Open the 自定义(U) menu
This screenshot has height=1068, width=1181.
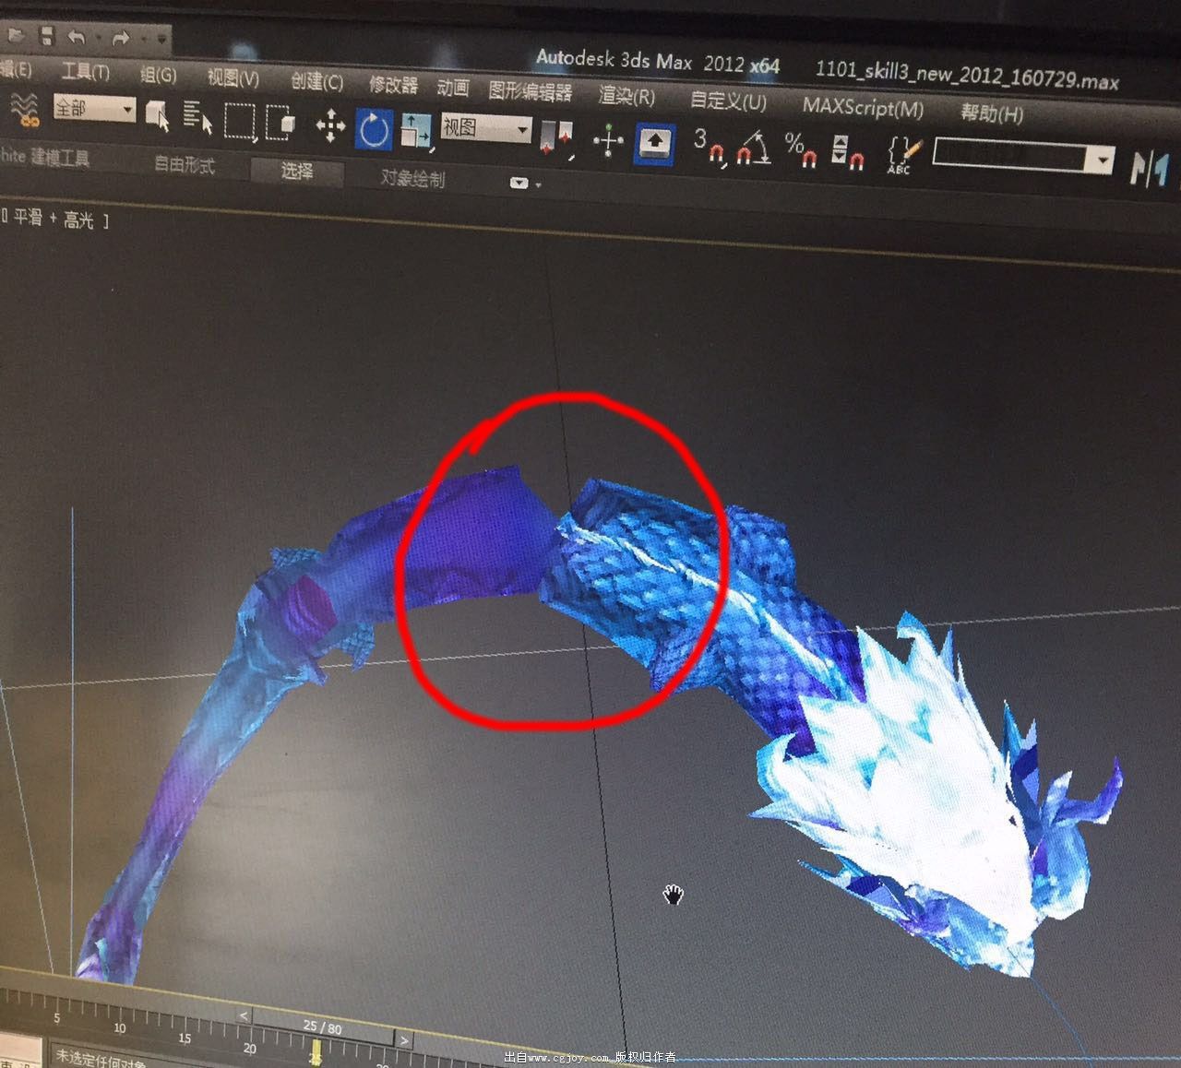click(728, 100)
